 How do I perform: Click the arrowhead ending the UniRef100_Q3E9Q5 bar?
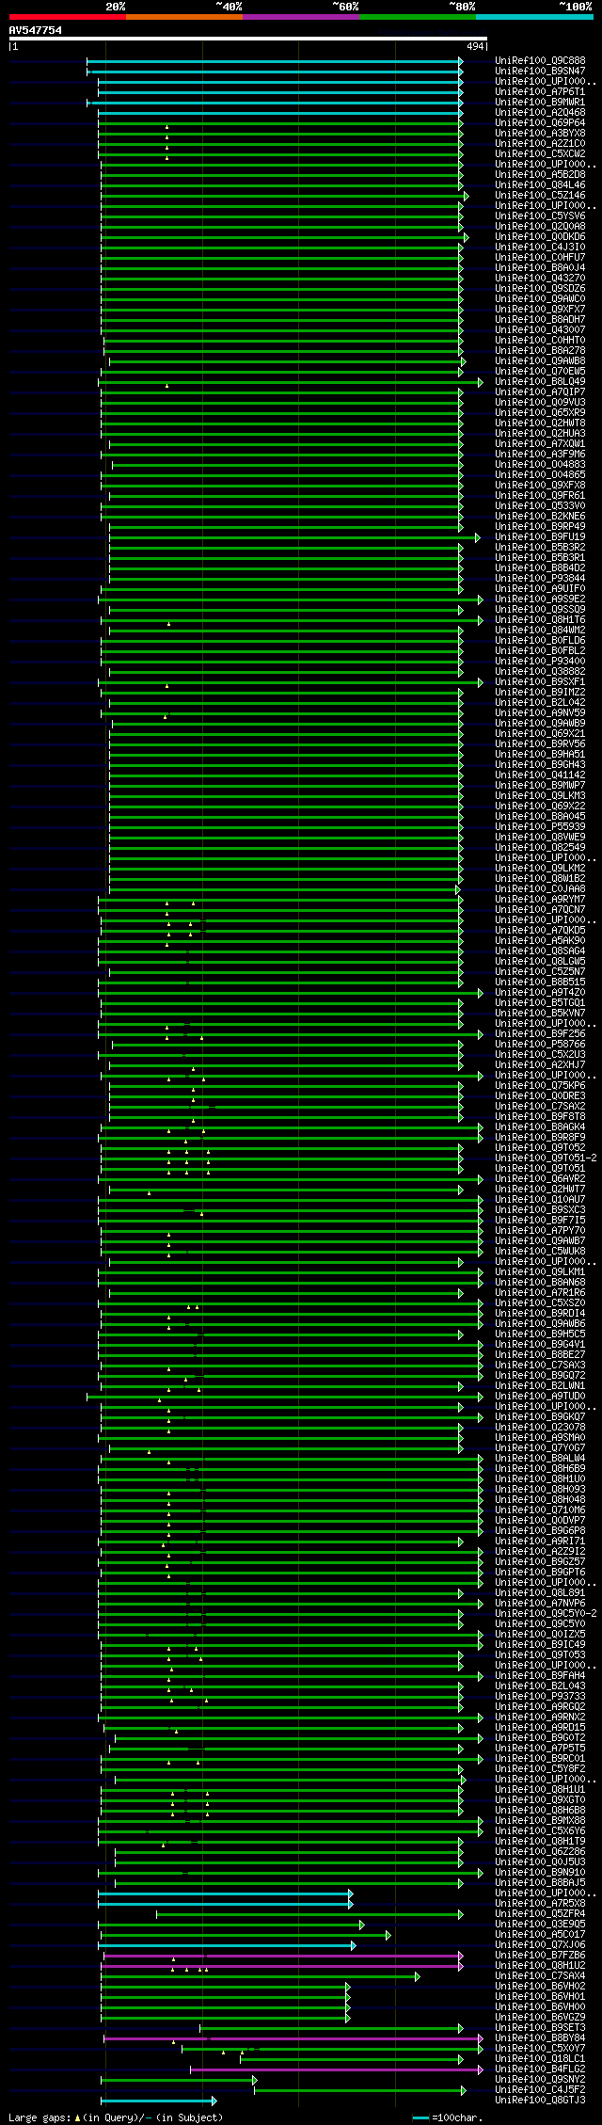[x=361, y=1925]
